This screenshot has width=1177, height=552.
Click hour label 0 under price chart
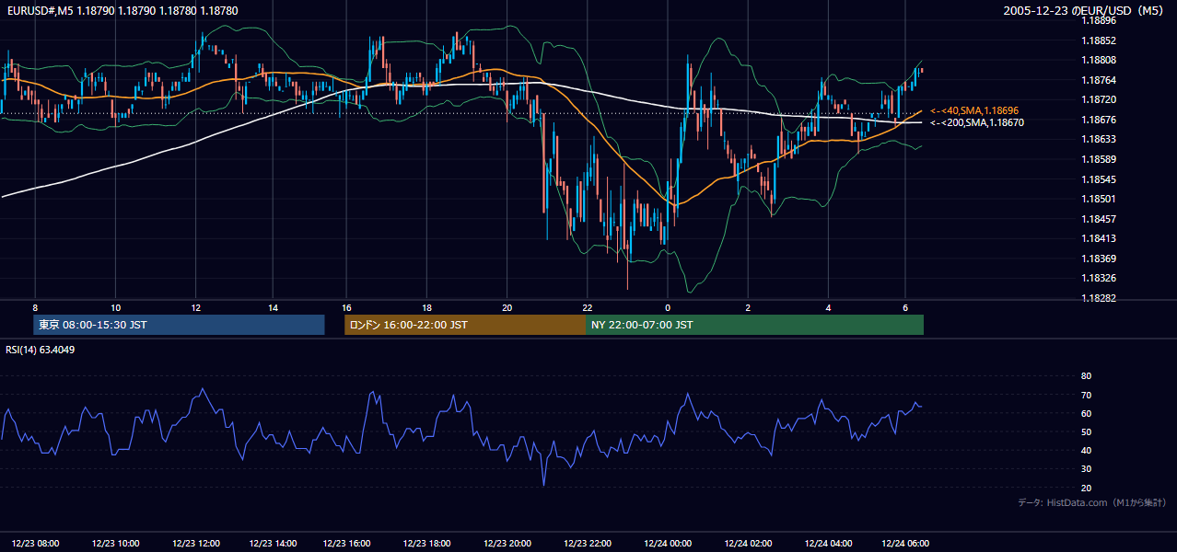(x=668, y=307)
